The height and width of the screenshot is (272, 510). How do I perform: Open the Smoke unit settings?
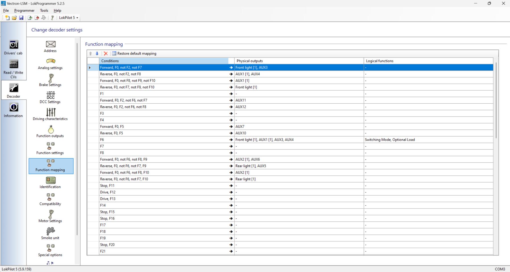click(50, 233)
